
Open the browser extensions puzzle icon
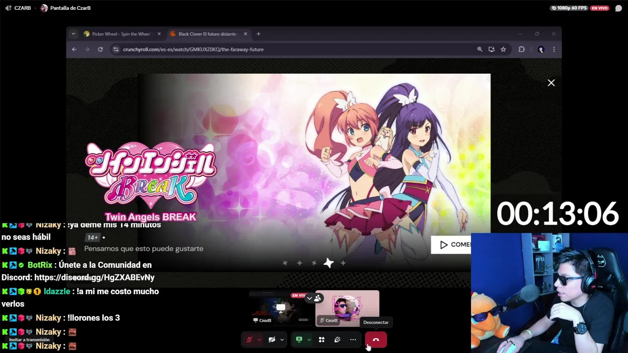[x=522, y=49]
